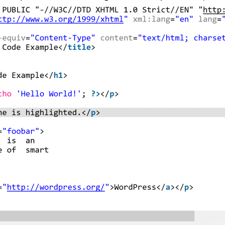Click the "Content-Type" attribute value
The image size is (225, 225).
coord(63,38)
